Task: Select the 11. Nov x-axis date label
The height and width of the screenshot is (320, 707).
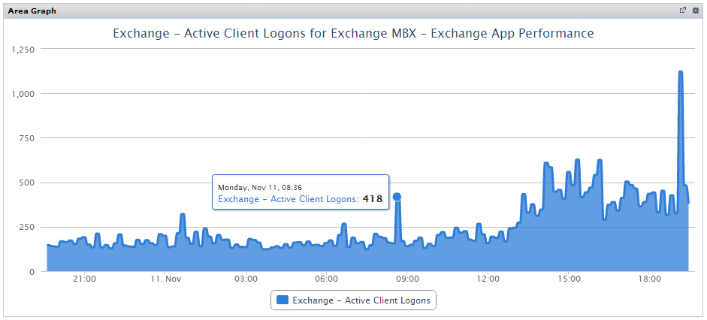Action: click(166, 279)
